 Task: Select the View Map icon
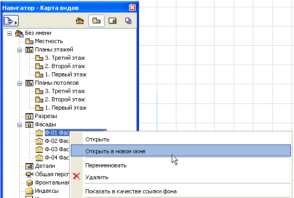coord(96,21)
